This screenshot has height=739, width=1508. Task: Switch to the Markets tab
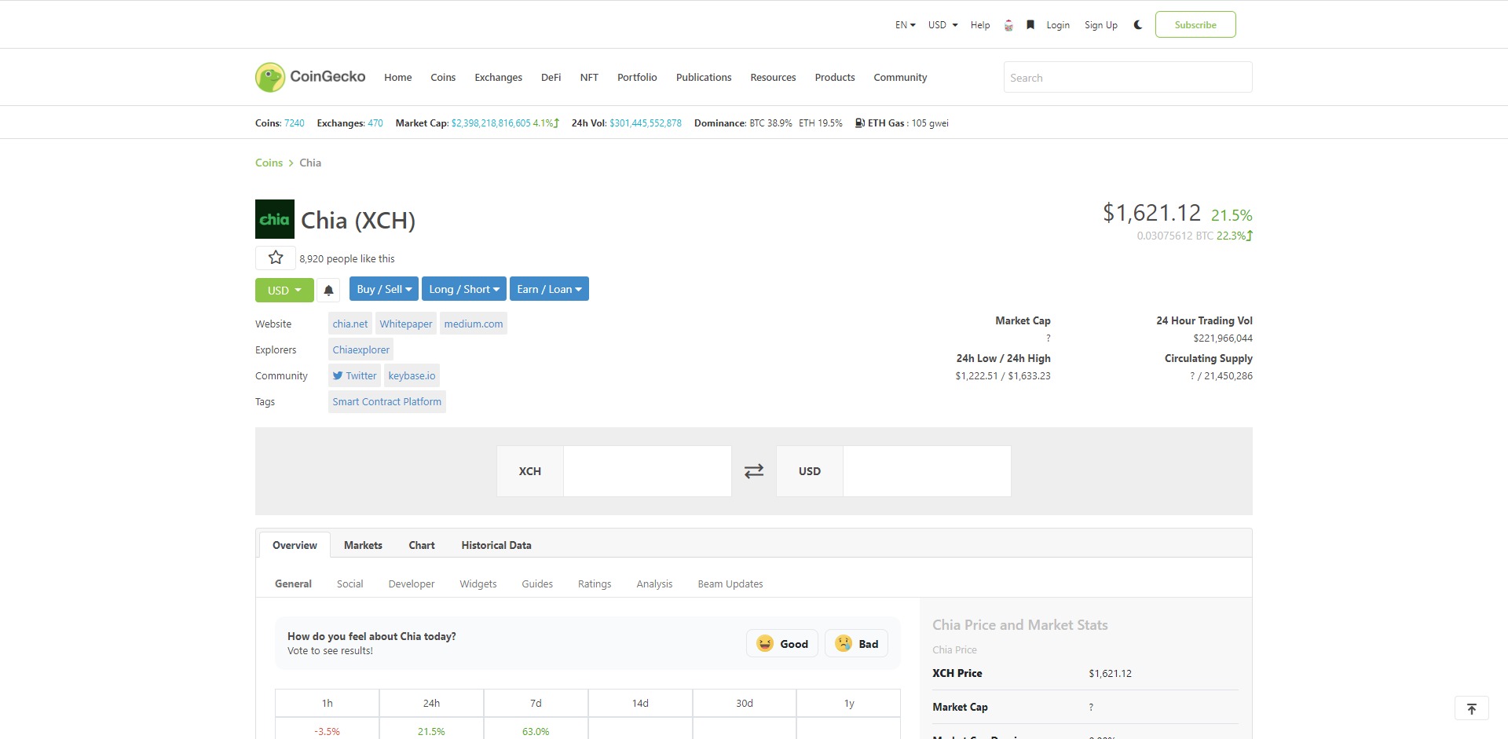pos(363,544)
